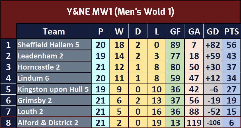Click the Leadenham 2 team name
This screenshot has width=241, height=128.
click(40, 56)
